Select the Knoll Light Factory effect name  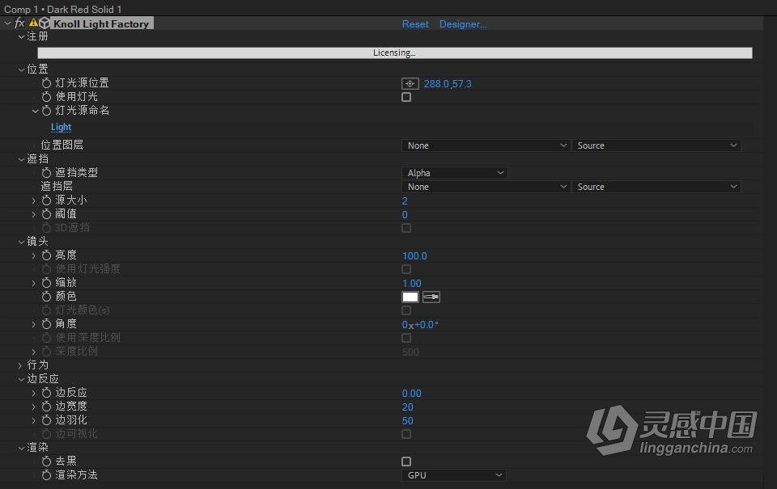pyautogui.click(x=101, y=23)
